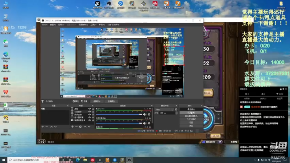290x163 pixels.
Task: Adjust the second mixer channel volume slider
Action: click(x=119, y=123)
